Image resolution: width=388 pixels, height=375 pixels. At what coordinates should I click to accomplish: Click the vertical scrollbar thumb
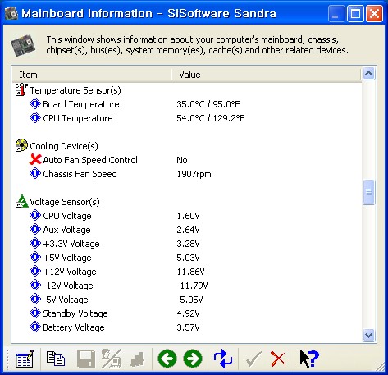[369, 192]
